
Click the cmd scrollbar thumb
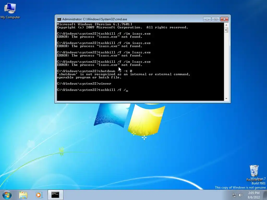(226, 30)
